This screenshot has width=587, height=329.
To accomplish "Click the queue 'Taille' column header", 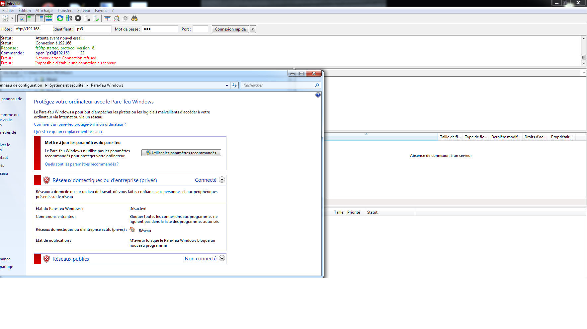I will point(339,212).
